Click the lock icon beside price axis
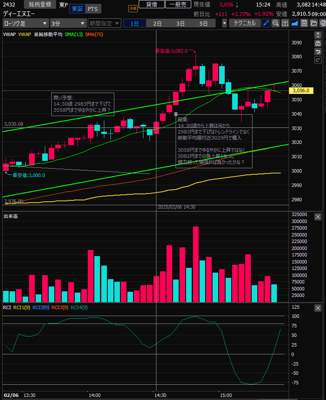 click(318, 43)
